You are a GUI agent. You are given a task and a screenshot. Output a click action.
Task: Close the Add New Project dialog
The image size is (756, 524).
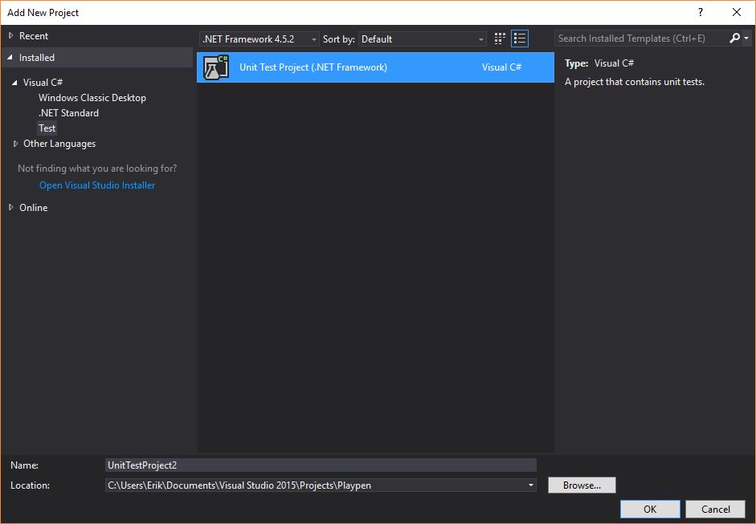[x=736, y=12]
